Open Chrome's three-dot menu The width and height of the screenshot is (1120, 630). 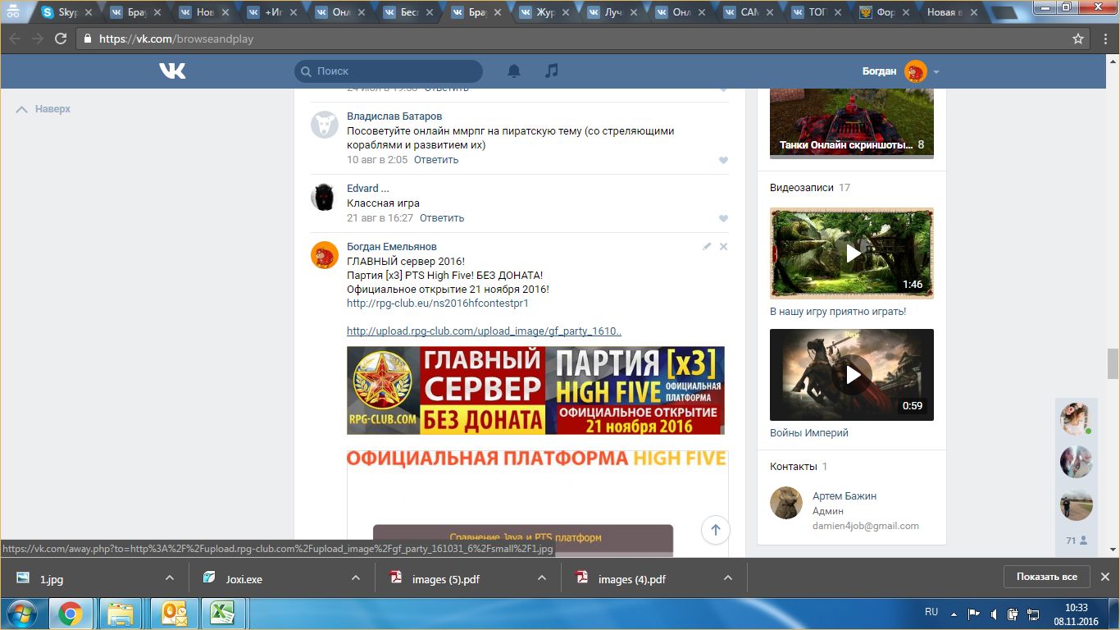(x=1104, y=39)
